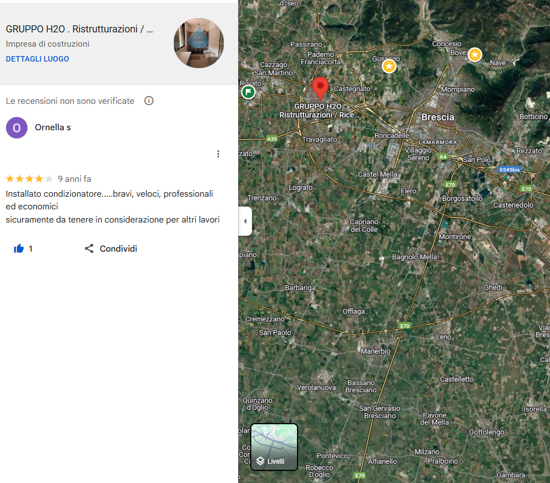Click the four-star review rating

[29, 179]
